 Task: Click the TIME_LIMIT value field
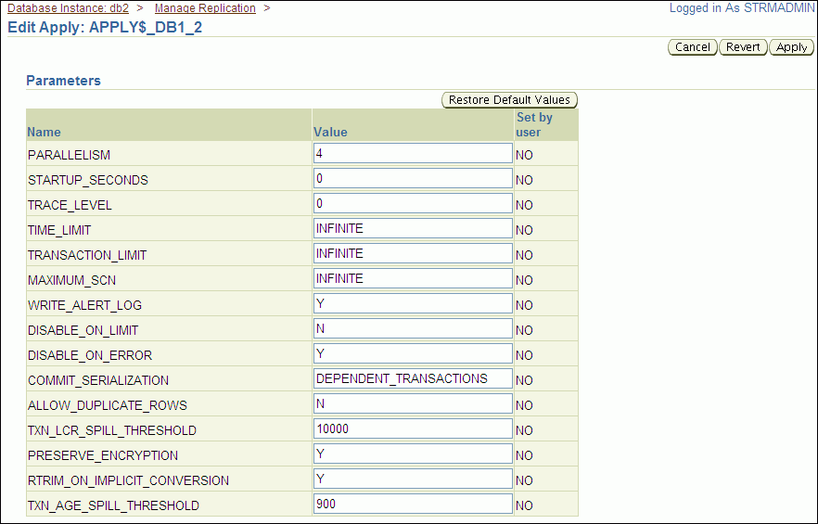coord(413,228)
